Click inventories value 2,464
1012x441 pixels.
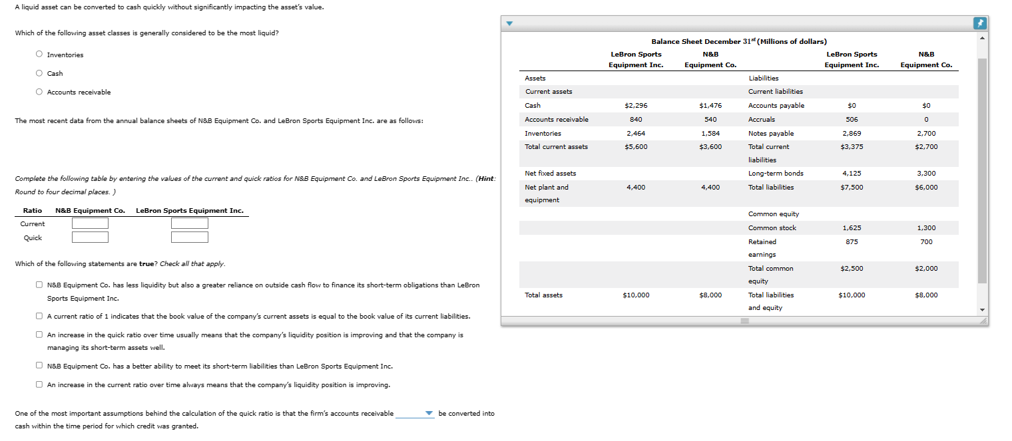coord(636,133)
